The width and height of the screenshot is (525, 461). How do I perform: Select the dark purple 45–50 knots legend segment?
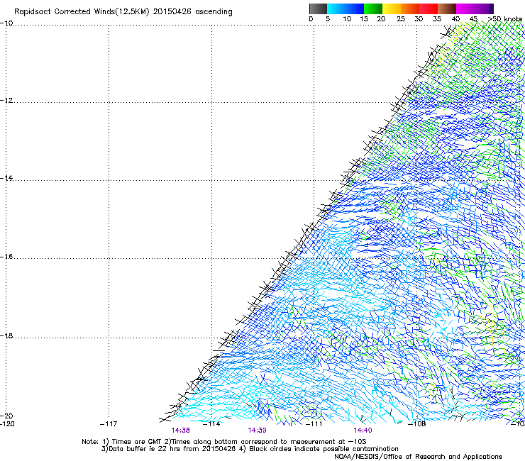(484, 9)
